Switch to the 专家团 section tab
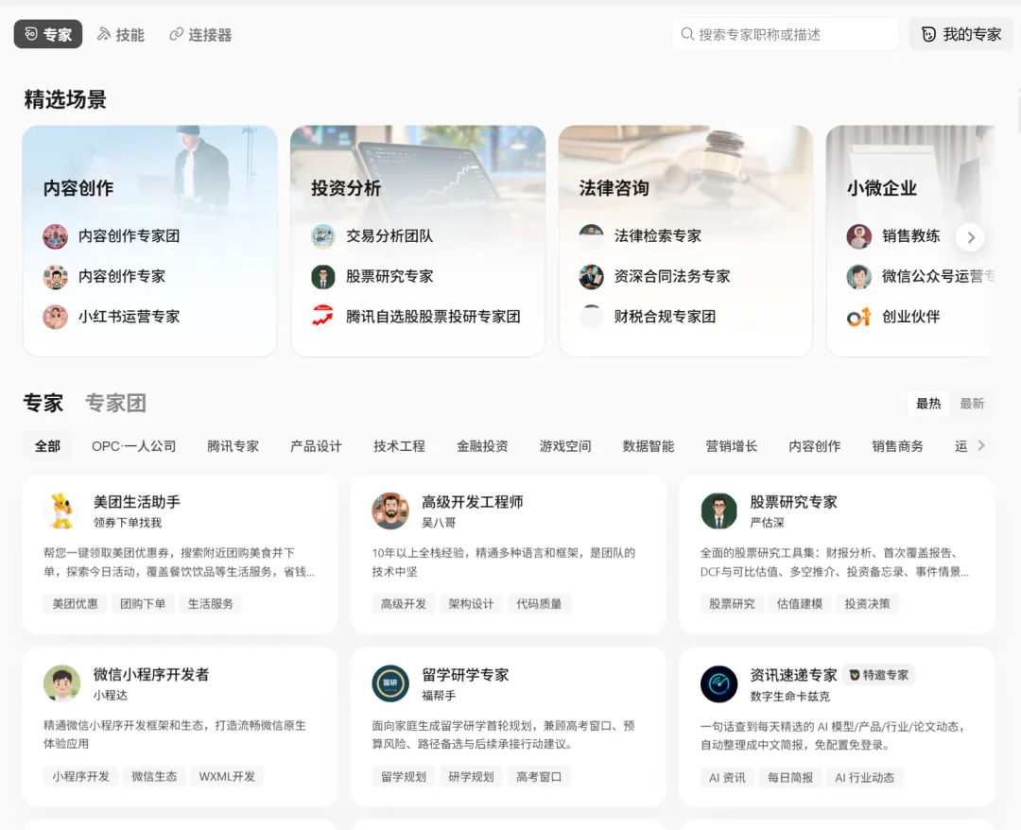 point(116,403)
